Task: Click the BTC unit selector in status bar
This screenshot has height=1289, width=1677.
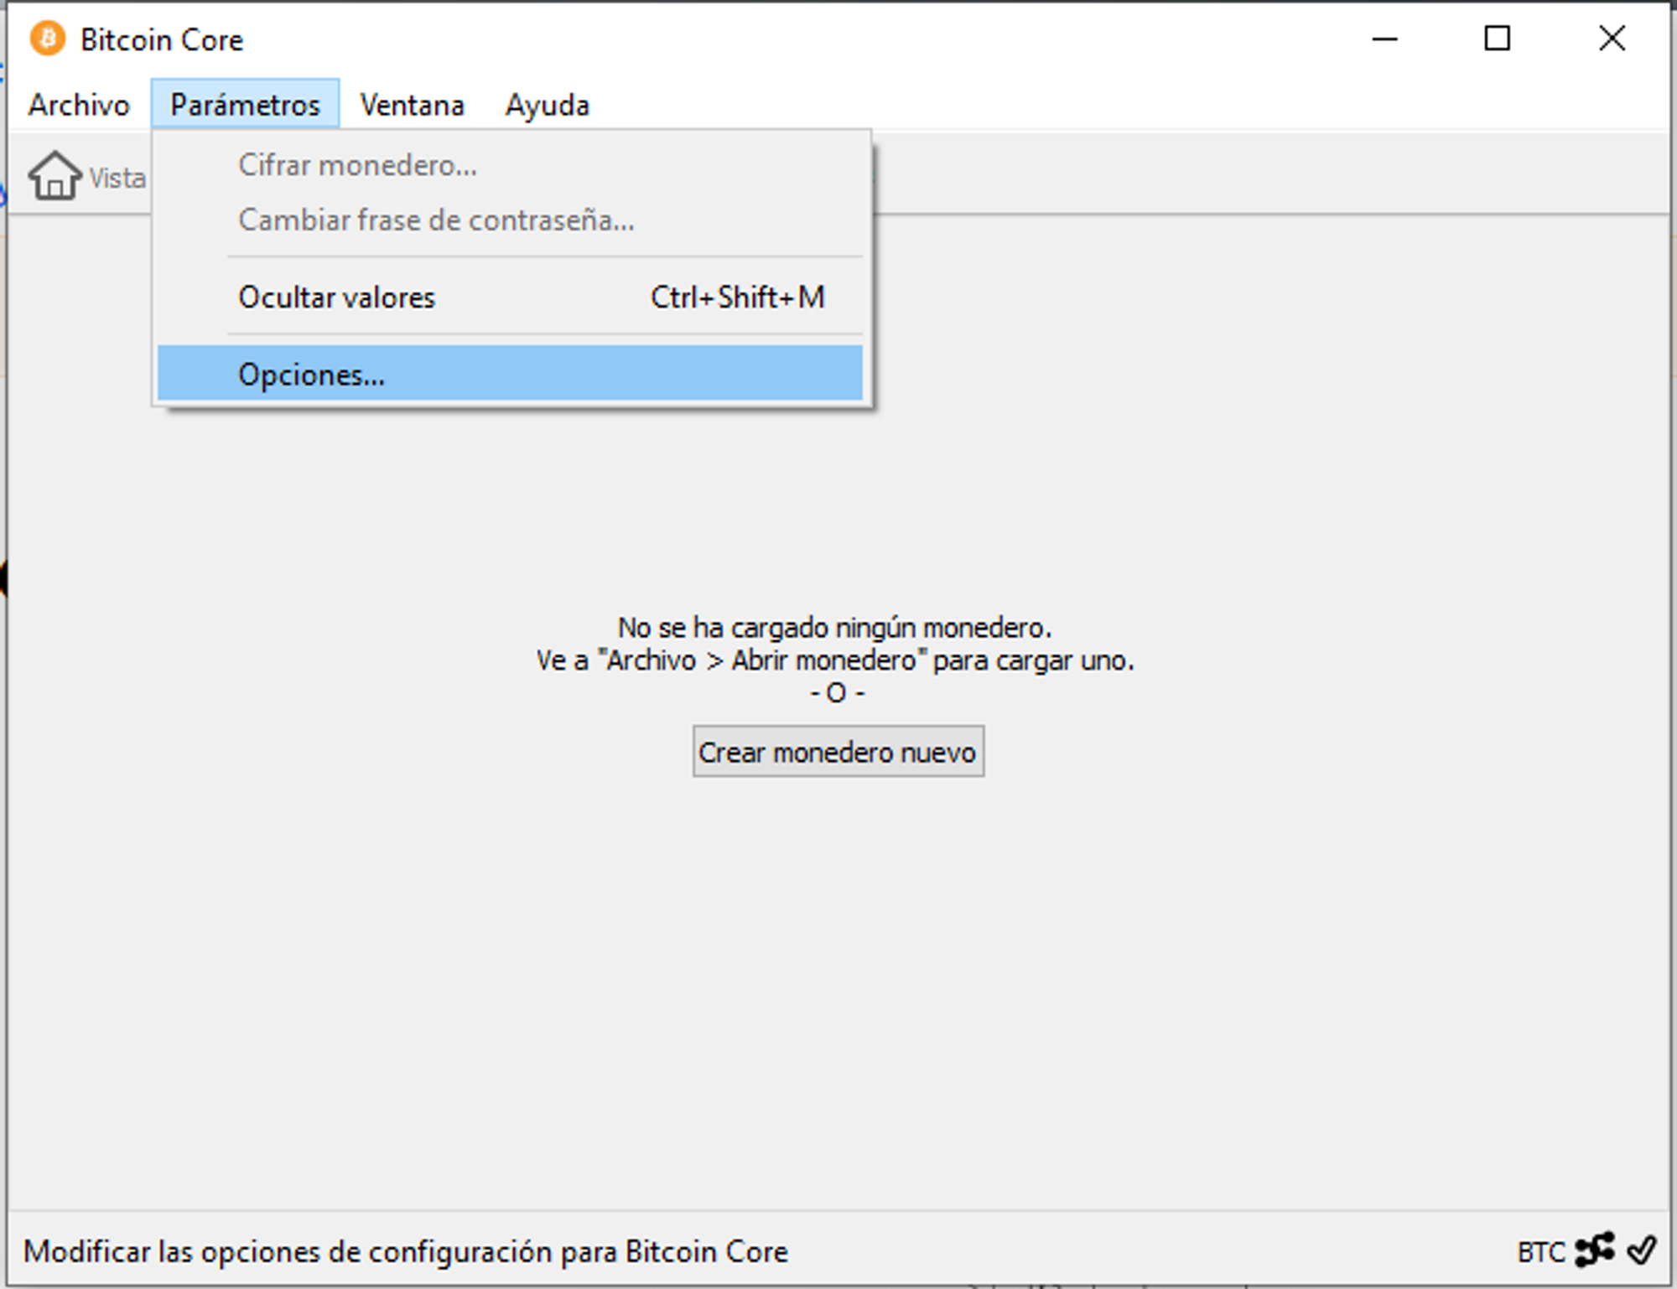Action: tap(1540, 1252)
